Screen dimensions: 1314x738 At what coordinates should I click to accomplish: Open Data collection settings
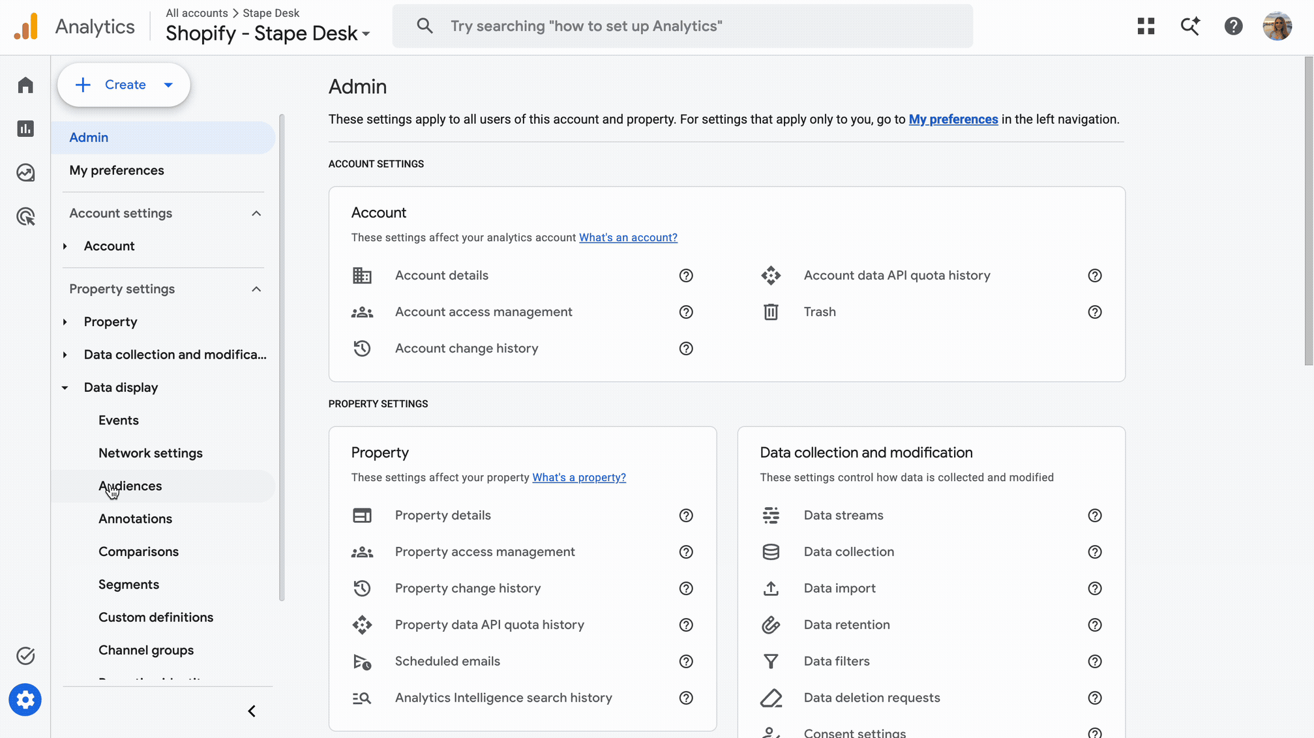pos(849,552)
